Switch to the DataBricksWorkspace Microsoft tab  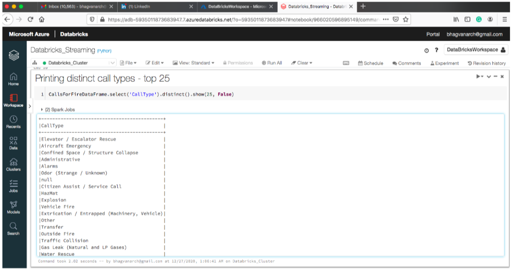237,7
